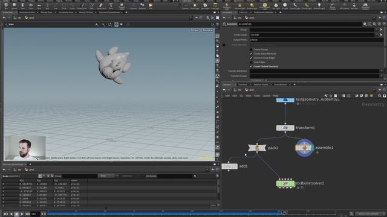Open the Transfer Attributes dropdown arrow
The image size is (387, 217).
[382, 71]
